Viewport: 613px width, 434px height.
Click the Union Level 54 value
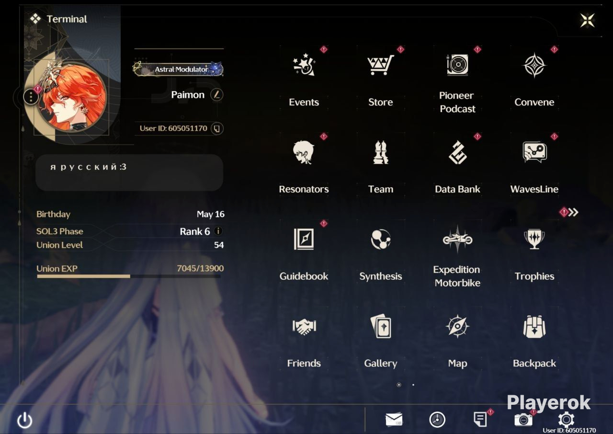(x=219, y=245)
